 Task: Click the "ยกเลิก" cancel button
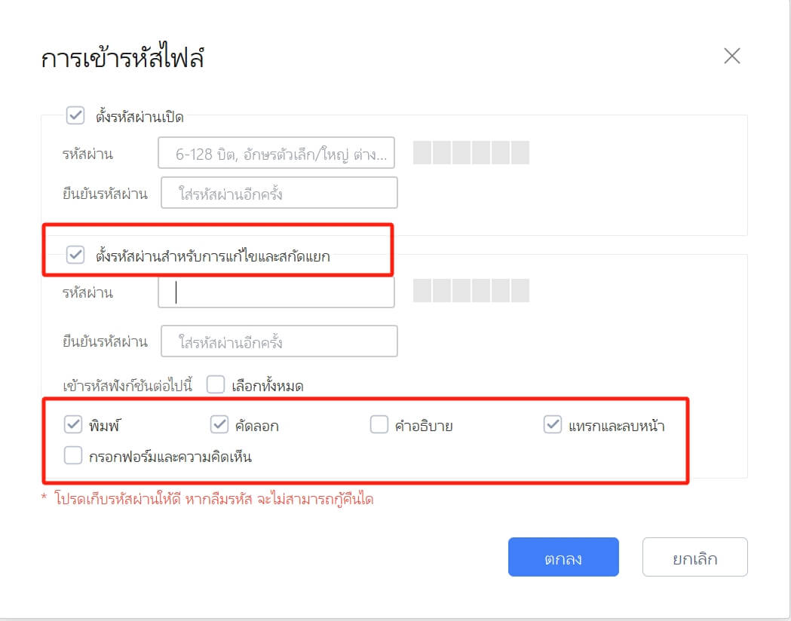pyautogui.click(x=694, y=557)
